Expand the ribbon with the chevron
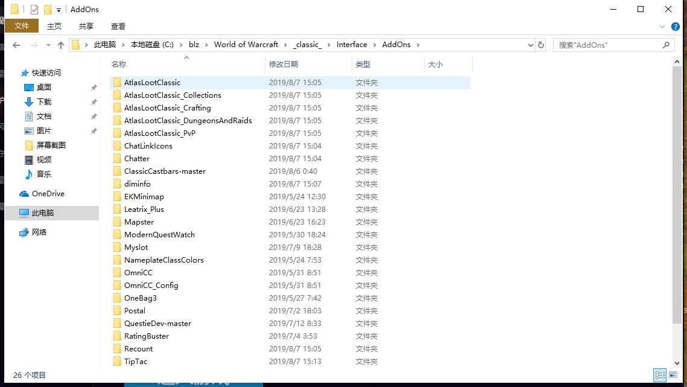The height and width of the screenshot is (387, 687). click(662, 27)
